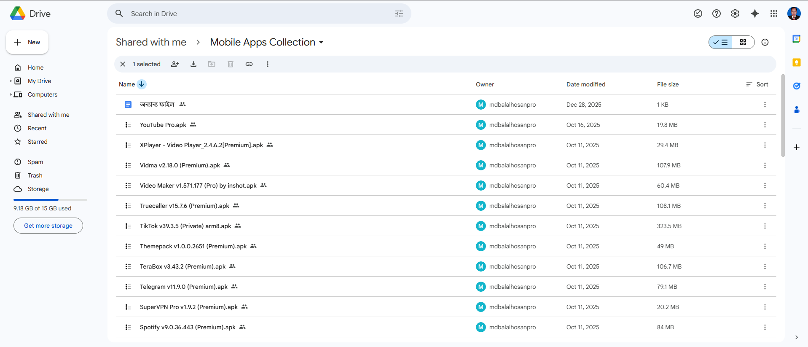Expand the My Drive tree
This screenshot has height=347, width=808.
(11, 81)
